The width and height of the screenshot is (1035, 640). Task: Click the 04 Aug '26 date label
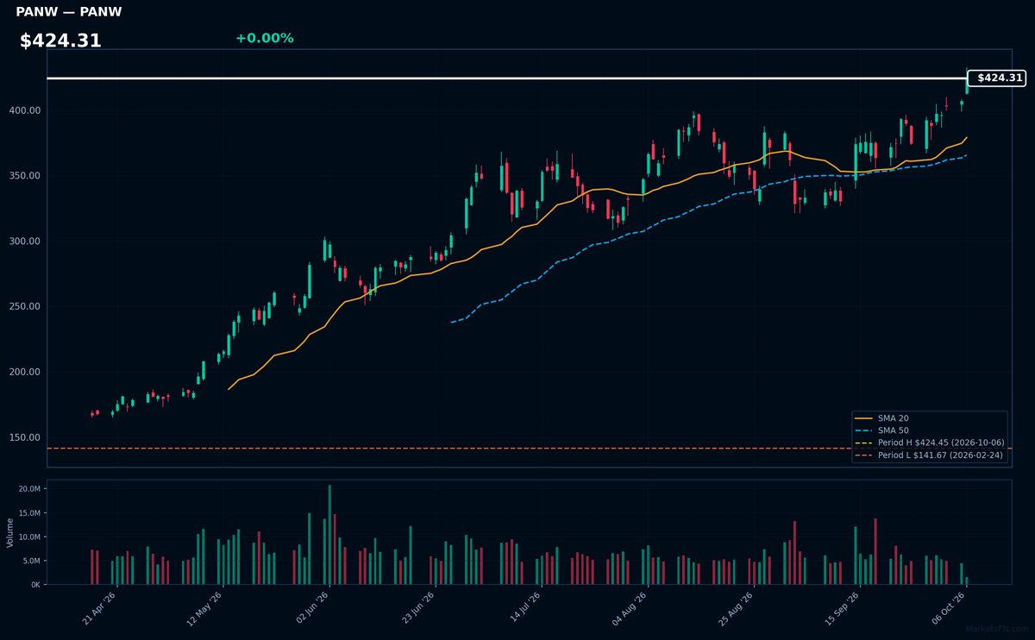(630, 608)
